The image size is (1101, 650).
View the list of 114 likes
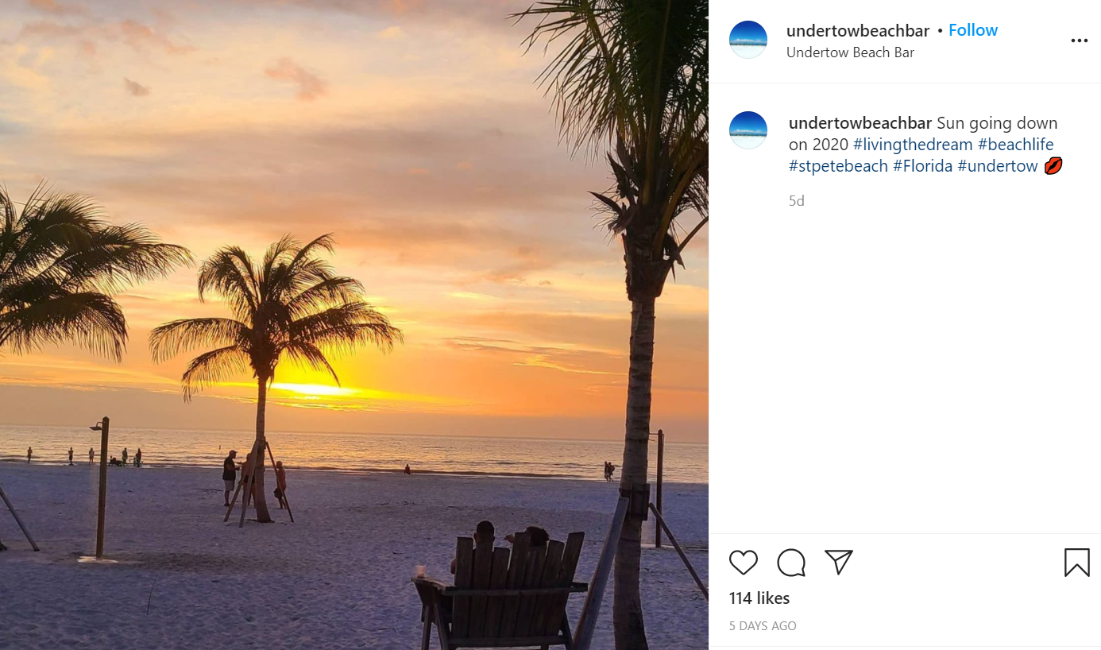point(759,598)
